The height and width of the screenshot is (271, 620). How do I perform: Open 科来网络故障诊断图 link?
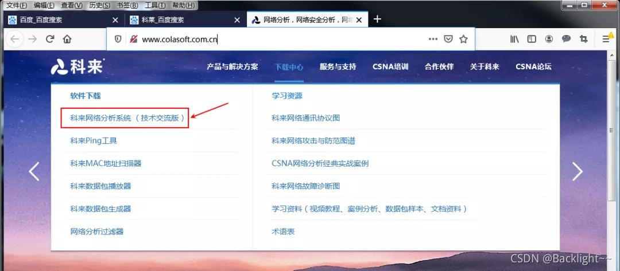point(305,186)
